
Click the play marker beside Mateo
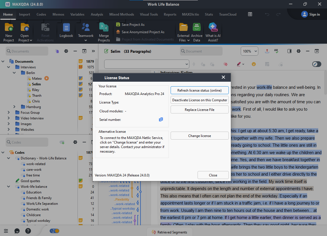click(47, 78)
